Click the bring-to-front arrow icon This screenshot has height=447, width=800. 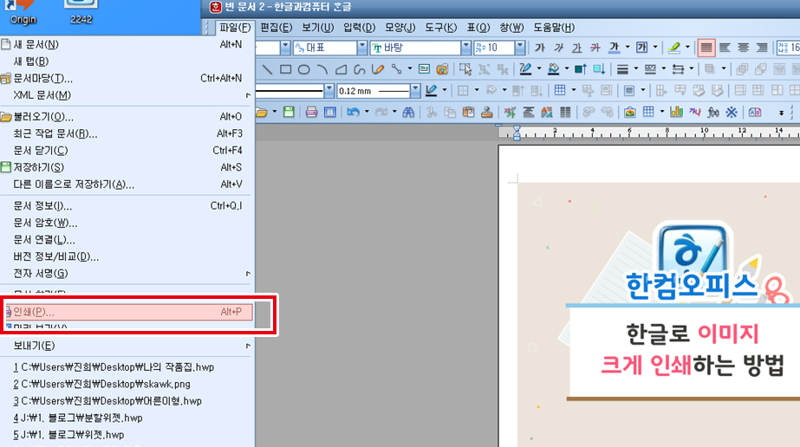click(x=580, y=68)
